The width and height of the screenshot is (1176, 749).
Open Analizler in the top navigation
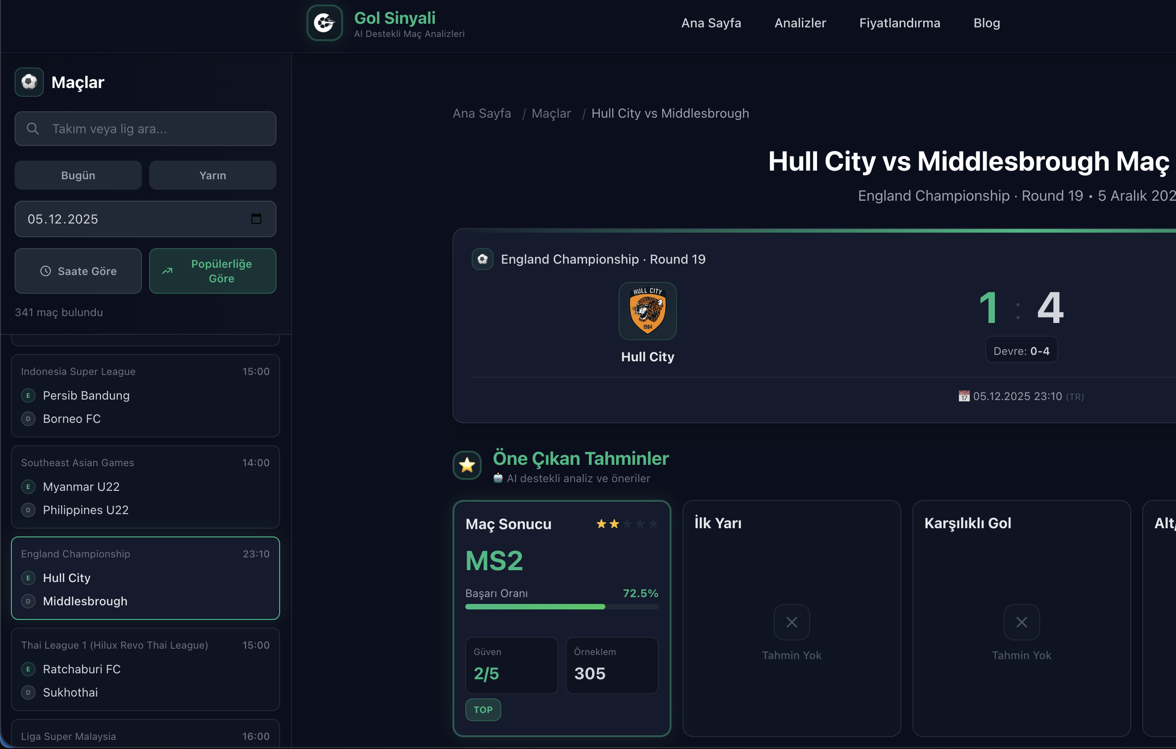pyautogui.click(x=800, y=23)
